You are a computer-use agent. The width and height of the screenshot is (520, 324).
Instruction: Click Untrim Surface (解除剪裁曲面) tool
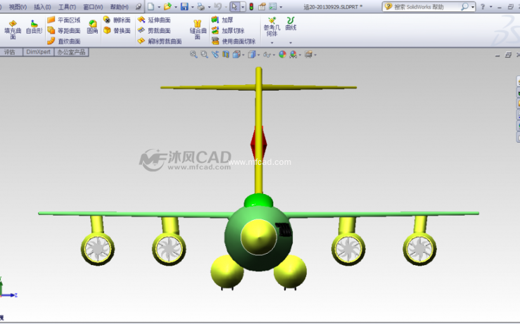(160, 41)
